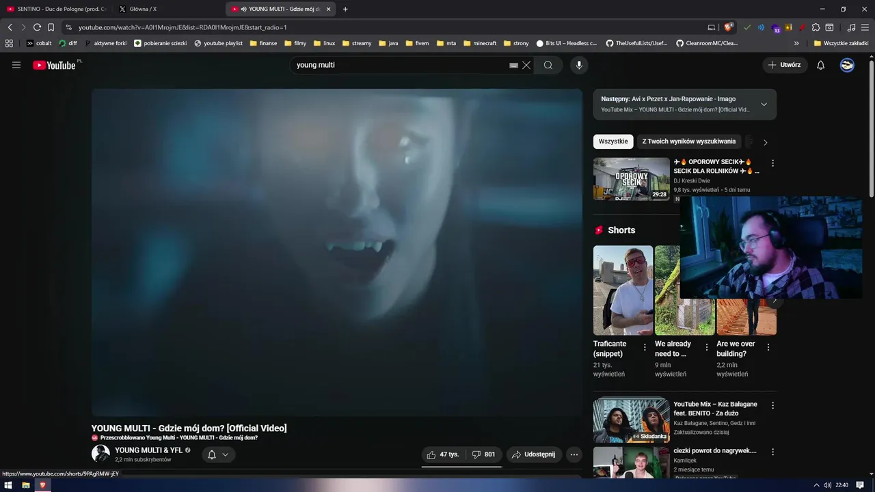
Task: Open OPOROWY SECIK video thumbnail
Action: (632, 179)
